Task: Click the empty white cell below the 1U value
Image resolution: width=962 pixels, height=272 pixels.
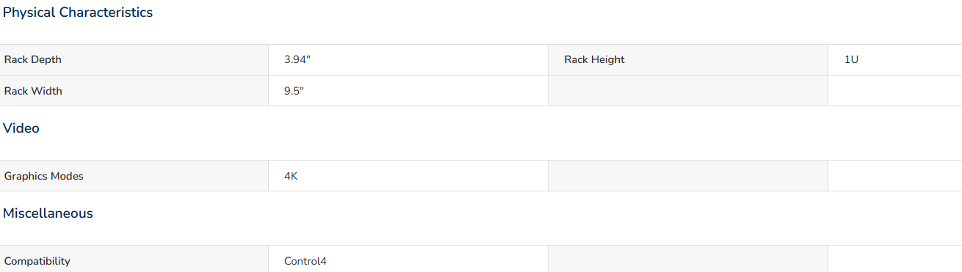Action: [895, 91]
